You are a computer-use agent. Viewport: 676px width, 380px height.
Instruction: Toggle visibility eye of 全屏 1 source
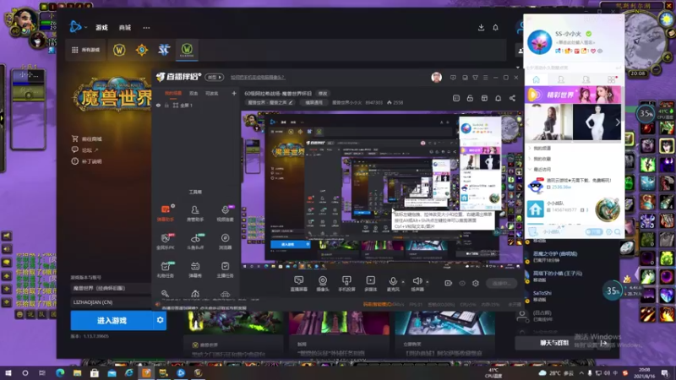(158, 105)
